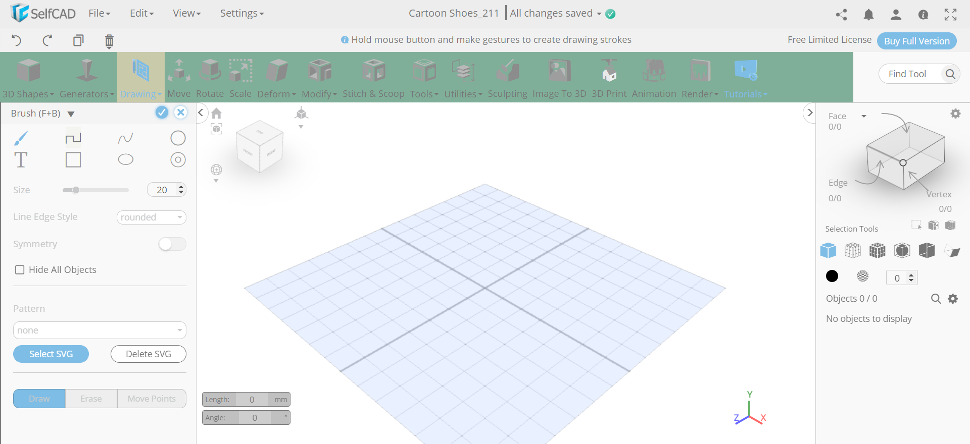
Task: Open the Edit menu
Action: point(141,13)
